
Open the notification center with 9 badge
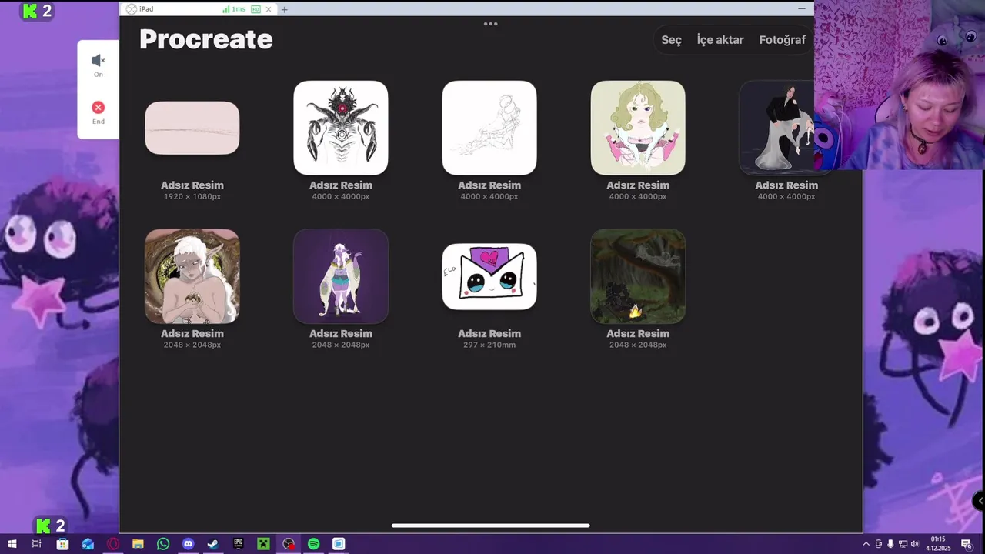tap(967, 544)
